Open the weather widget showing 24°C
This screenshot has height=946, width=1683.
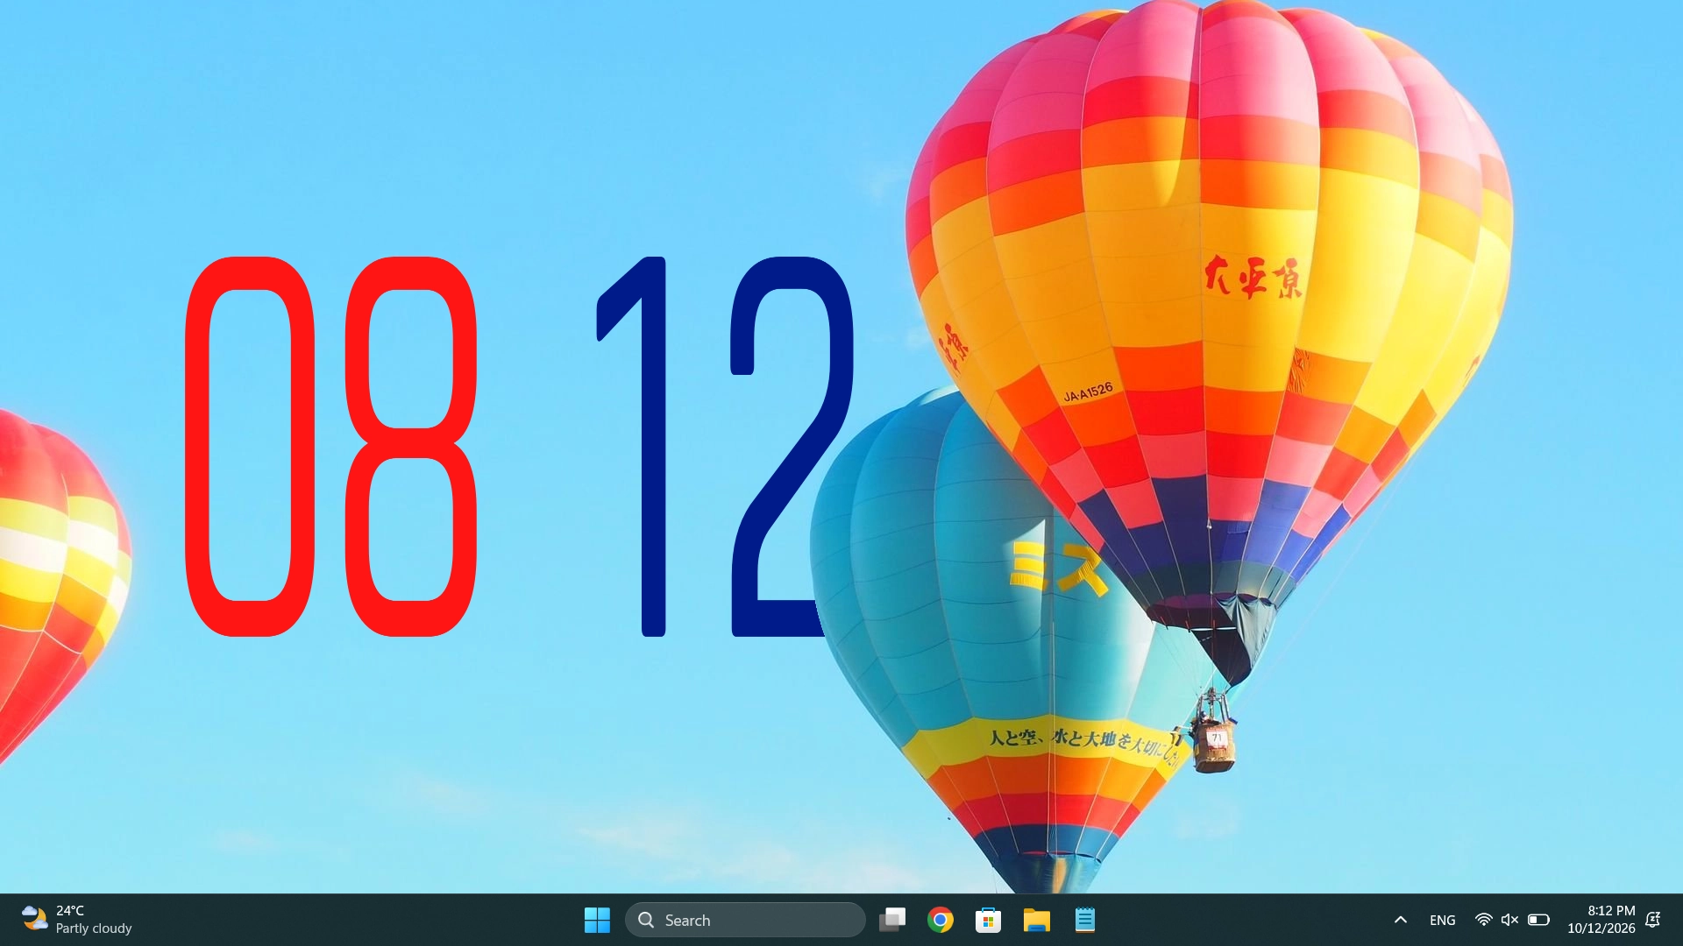tap(76, 920)
